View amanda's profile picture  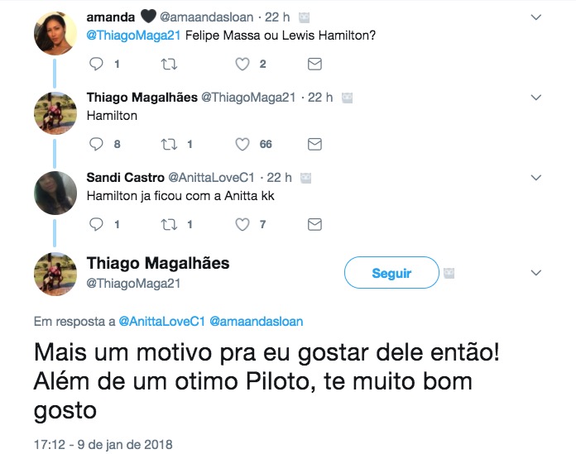tap(55, 33)
